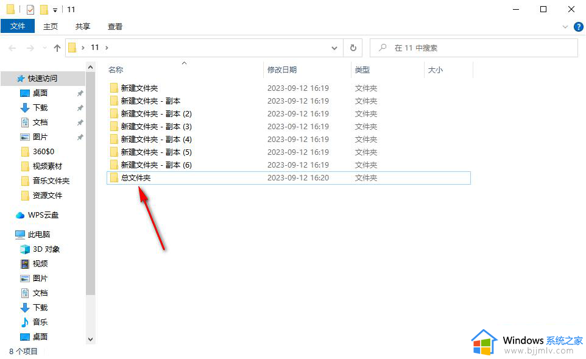Open 下载 under 此电脑
The height and width of the screenshot is (359, 586).
[40, 307]
